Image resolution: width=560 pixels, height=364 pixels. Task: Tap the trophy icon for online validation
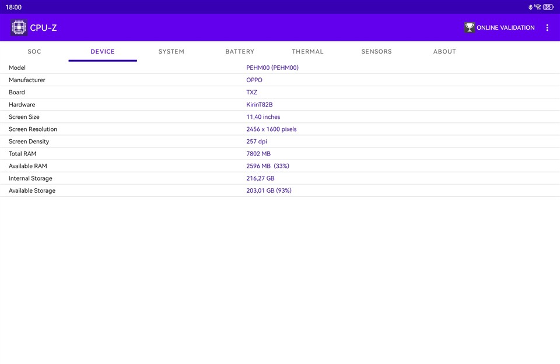pyautogui.click(x=469, y=27)
